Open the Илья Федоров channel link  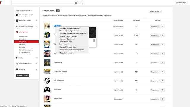59,81
